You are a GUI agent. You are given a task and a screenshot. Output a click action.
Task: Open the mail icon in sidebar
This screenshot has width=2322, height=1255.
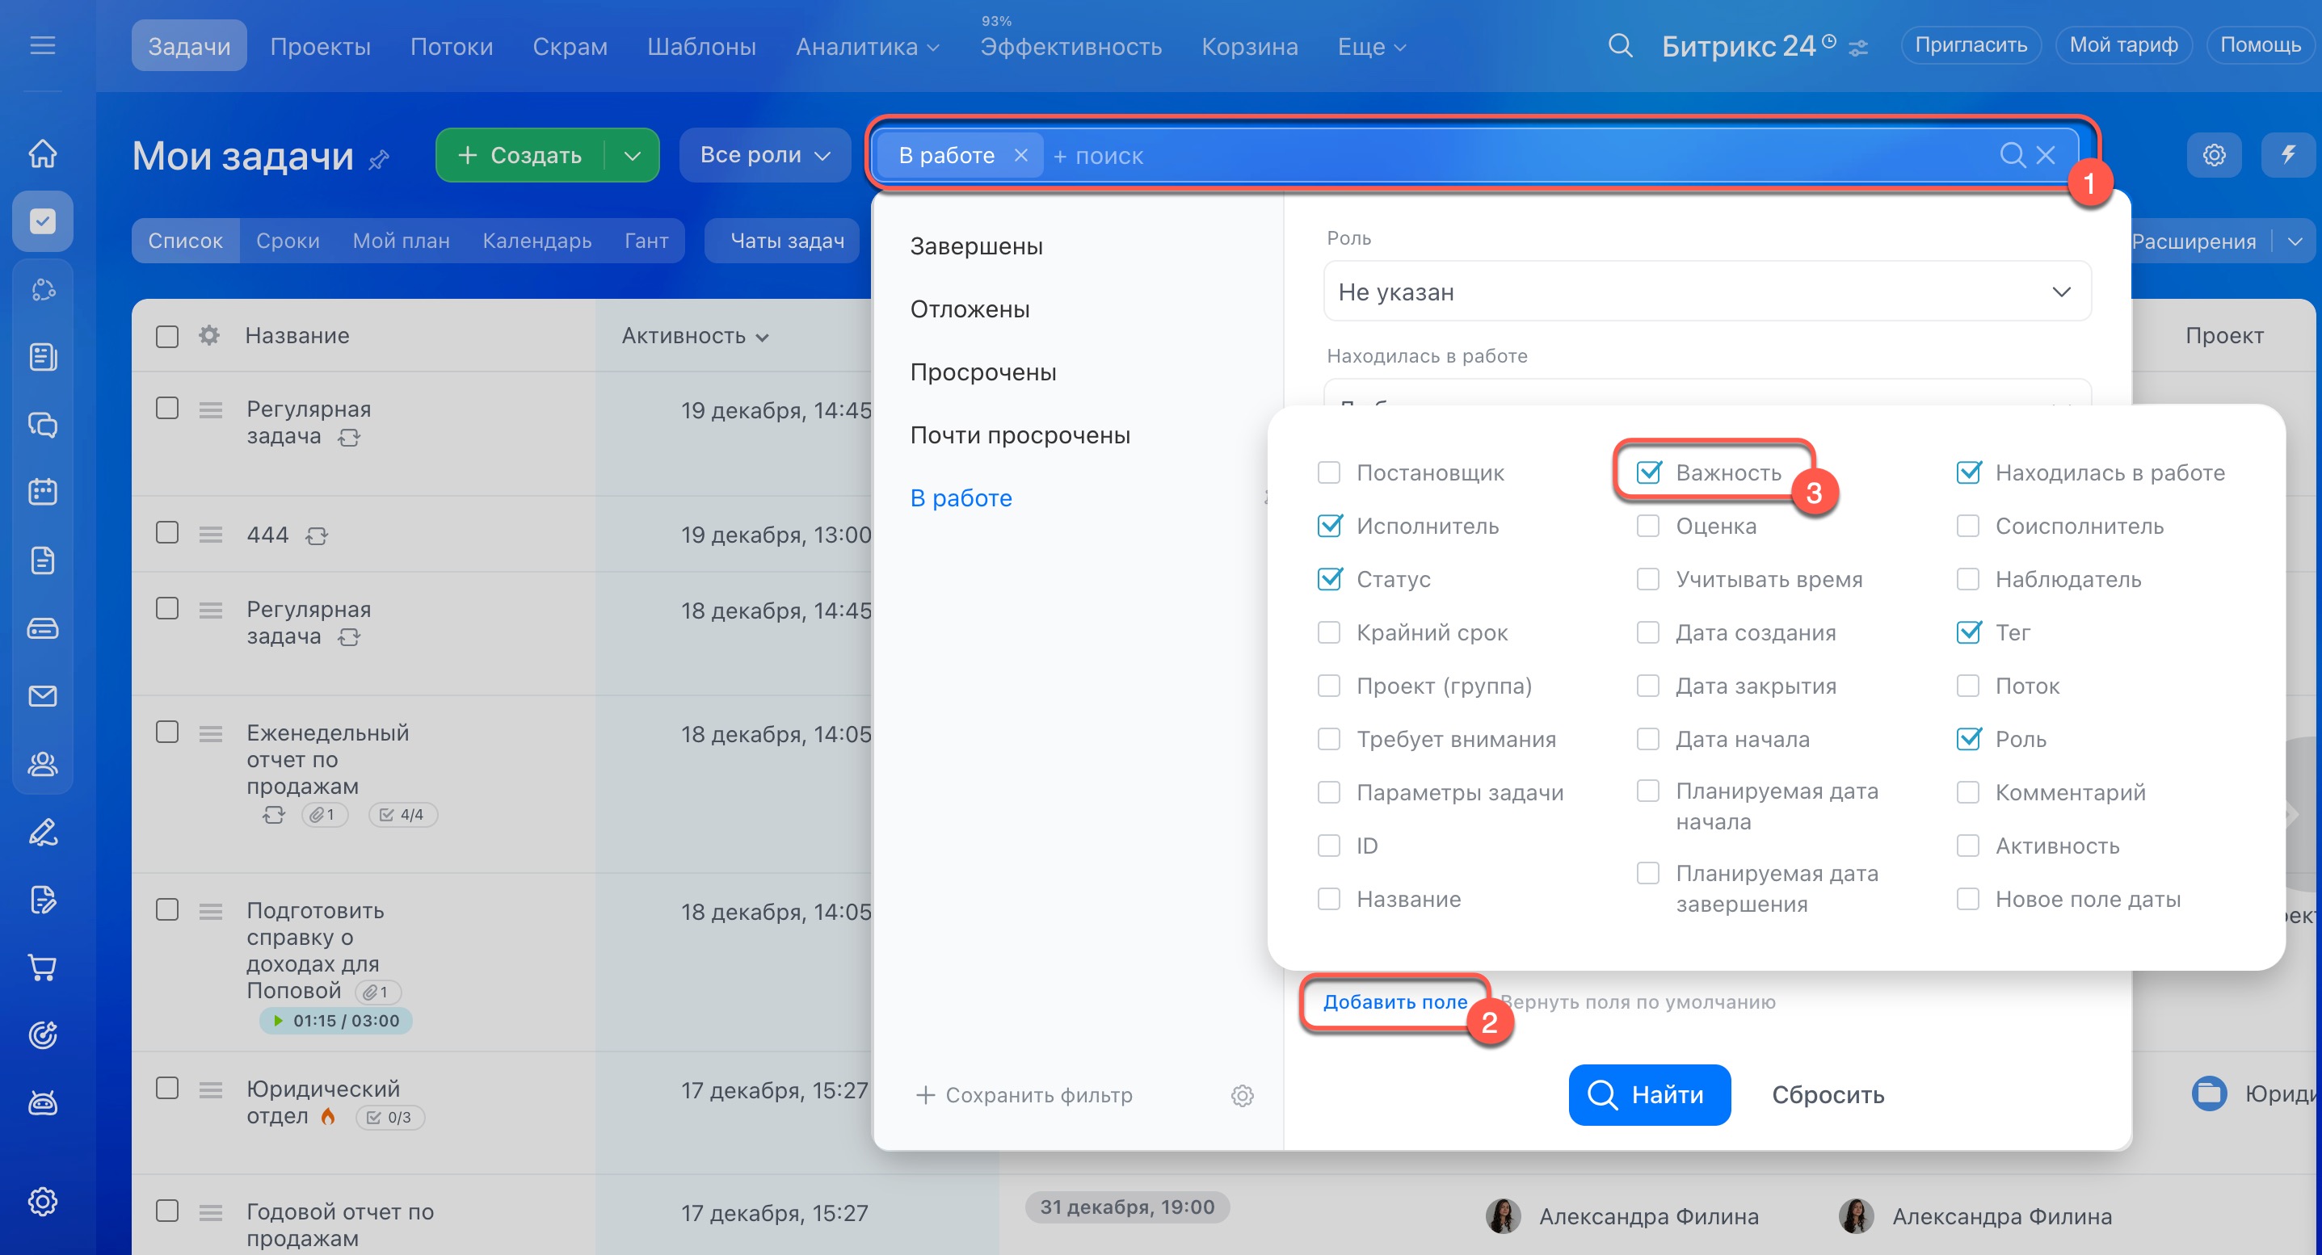[x=42, y=695]
